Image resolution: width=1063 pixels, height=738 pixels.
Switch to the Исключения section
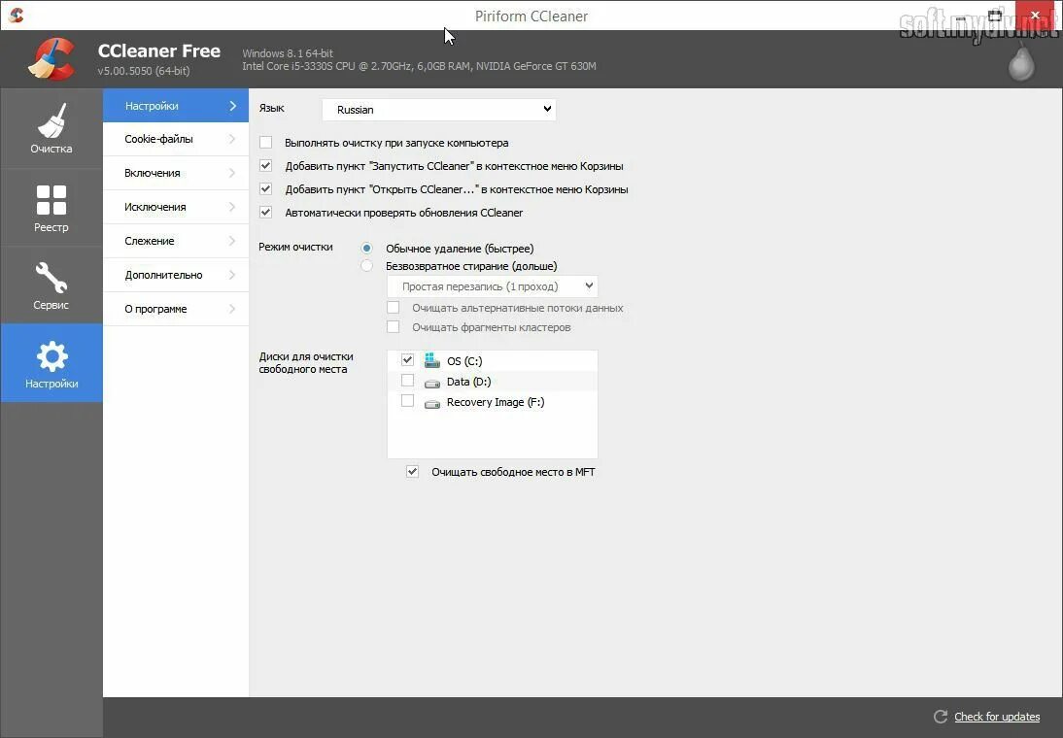(x=175, y=206)
